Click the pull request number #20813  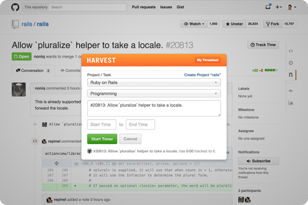click(179, 45)
